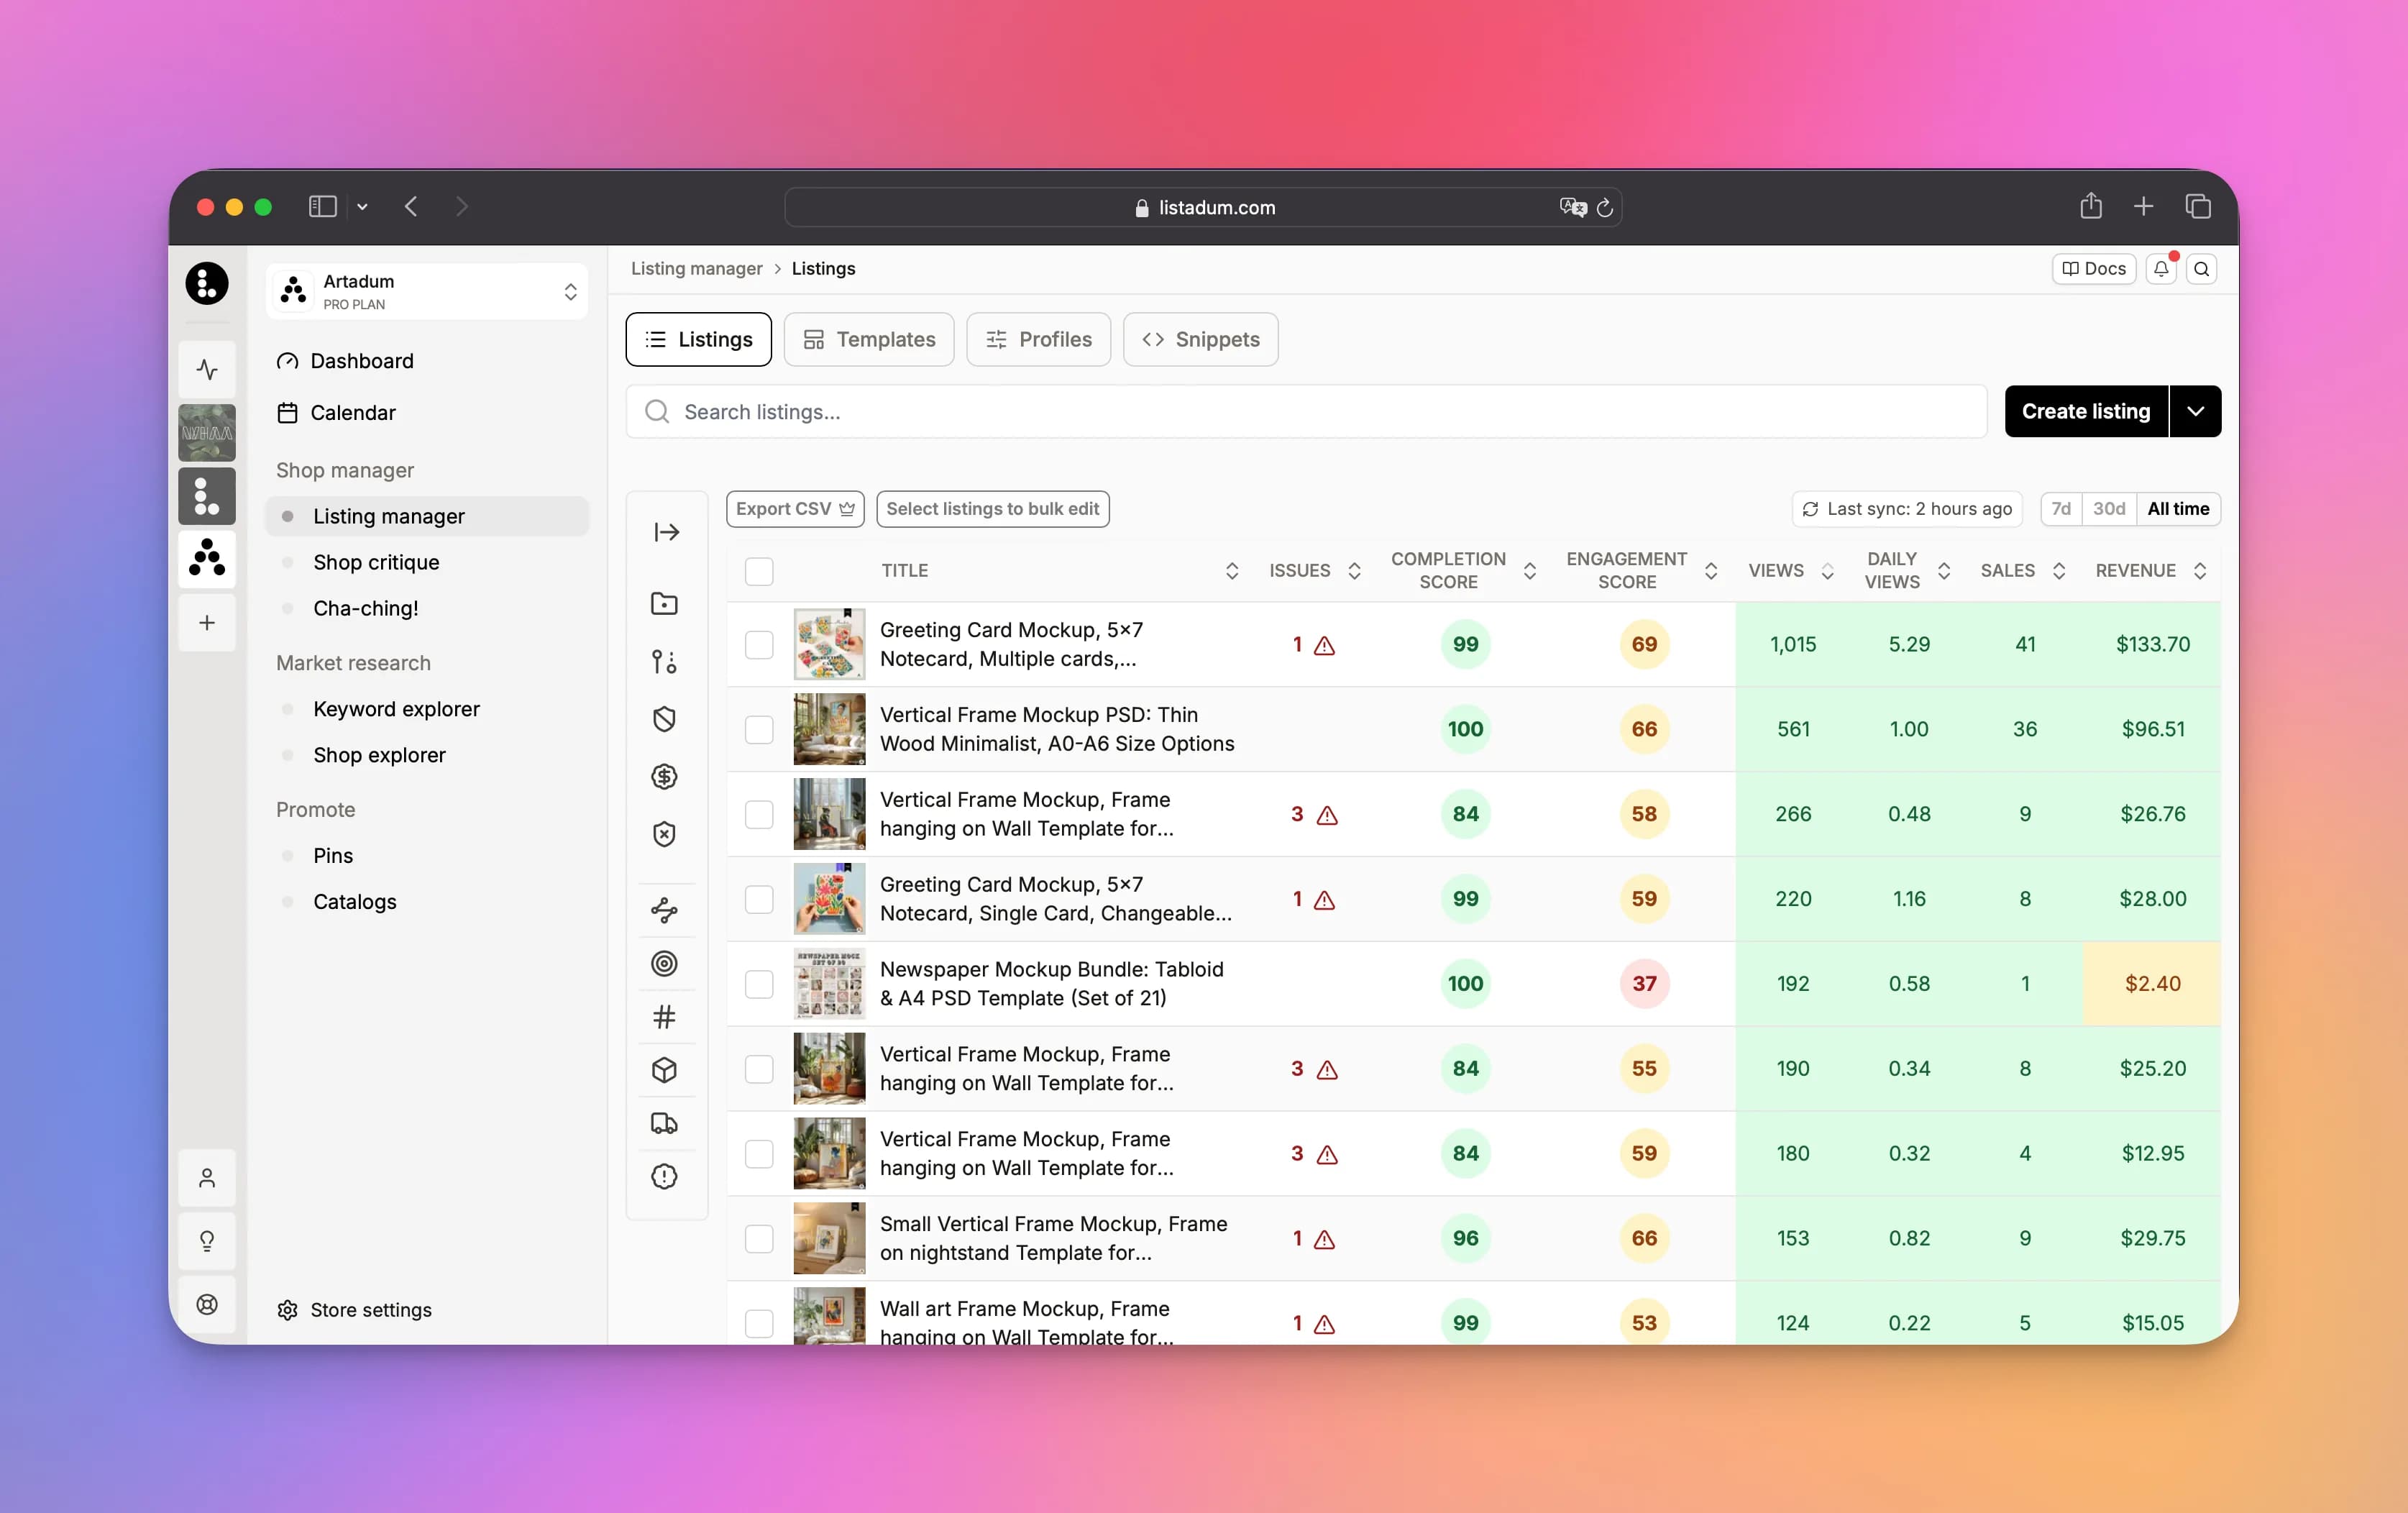Image resolution: width=2408 pixels, height=1513 pixels.
Task: Open Create listing dropdown arrow
Action: tap(2195, 412)
